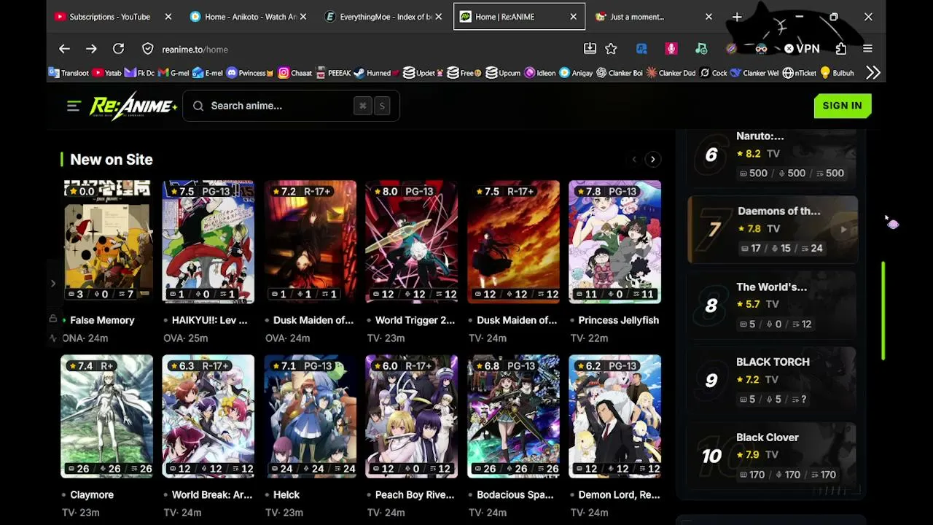Open the Peach Boy Rive... poster thumbnail
The image size is (933, 525).
pos(412,416)
